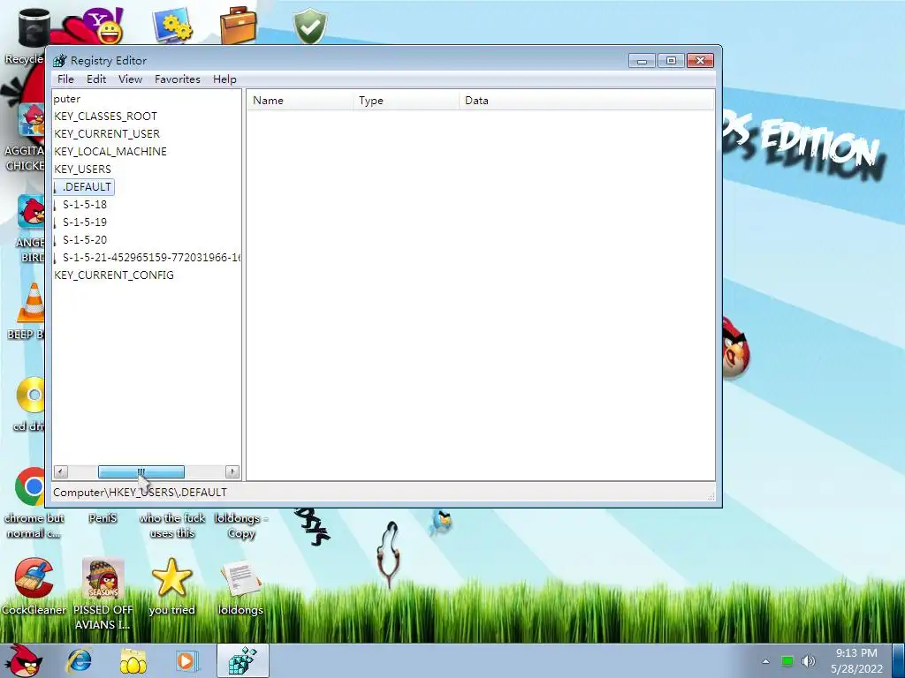Select the monitor with gears desktop icon
905x678 pixels.
(x=172, y=26)
